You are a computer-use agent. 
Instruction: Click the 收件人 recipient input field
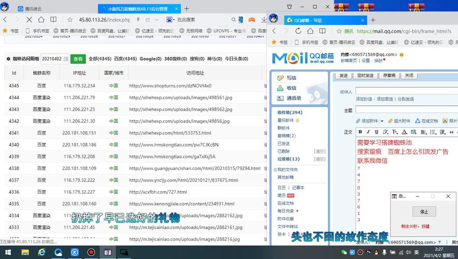[x=407, y=91]
